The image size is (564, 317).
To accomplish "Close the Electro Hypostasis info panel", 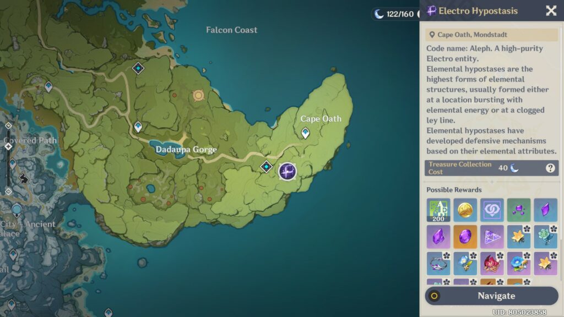I will coord(551,11).
